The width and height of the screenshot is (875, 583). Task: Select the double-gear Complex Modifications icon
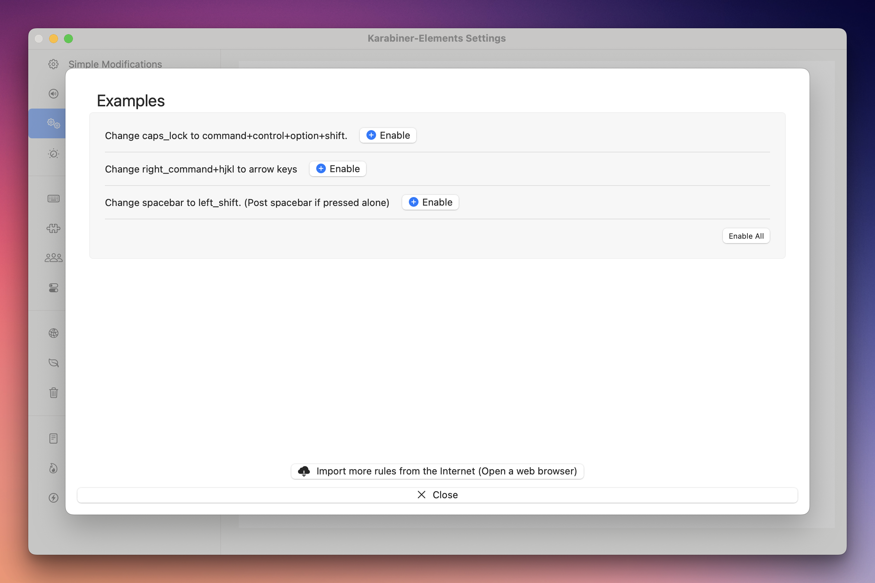click(54, 123)
